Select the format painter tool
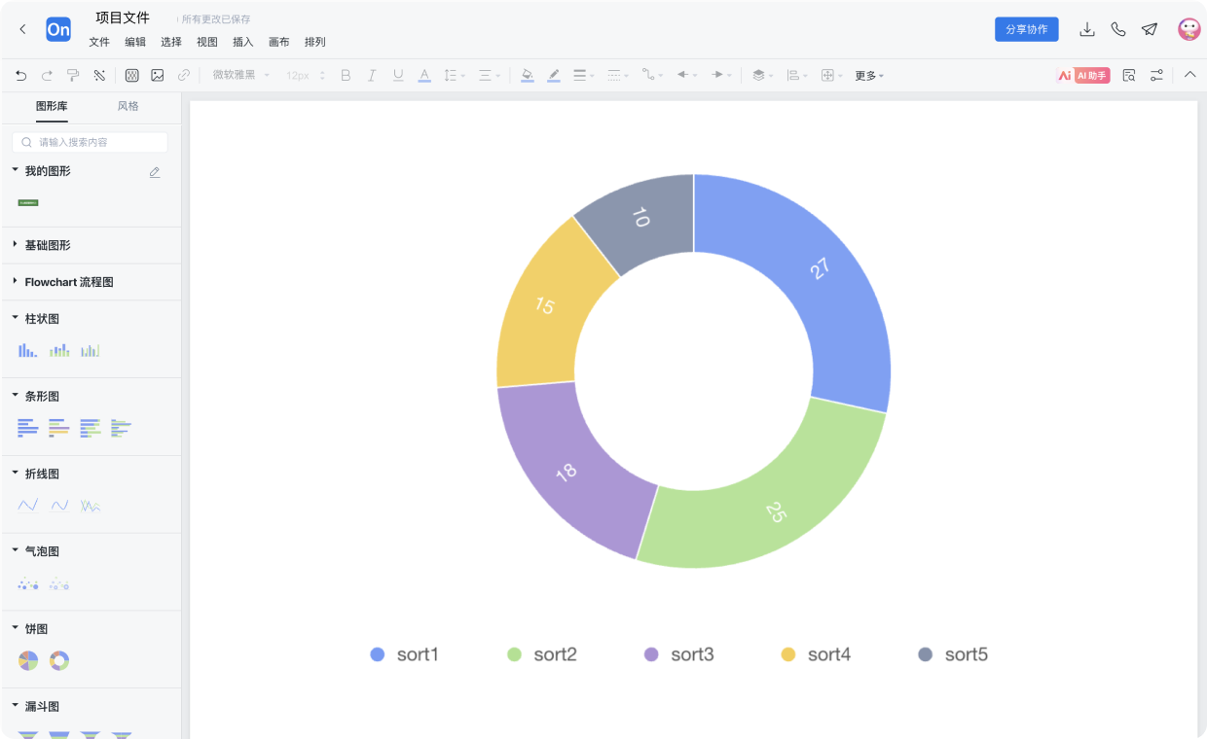 [x=73, y=75]
